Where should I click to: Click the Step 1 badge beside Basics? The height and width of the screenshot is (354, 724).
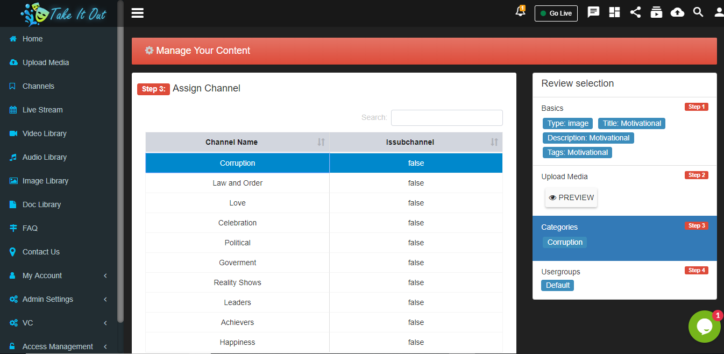697,107
